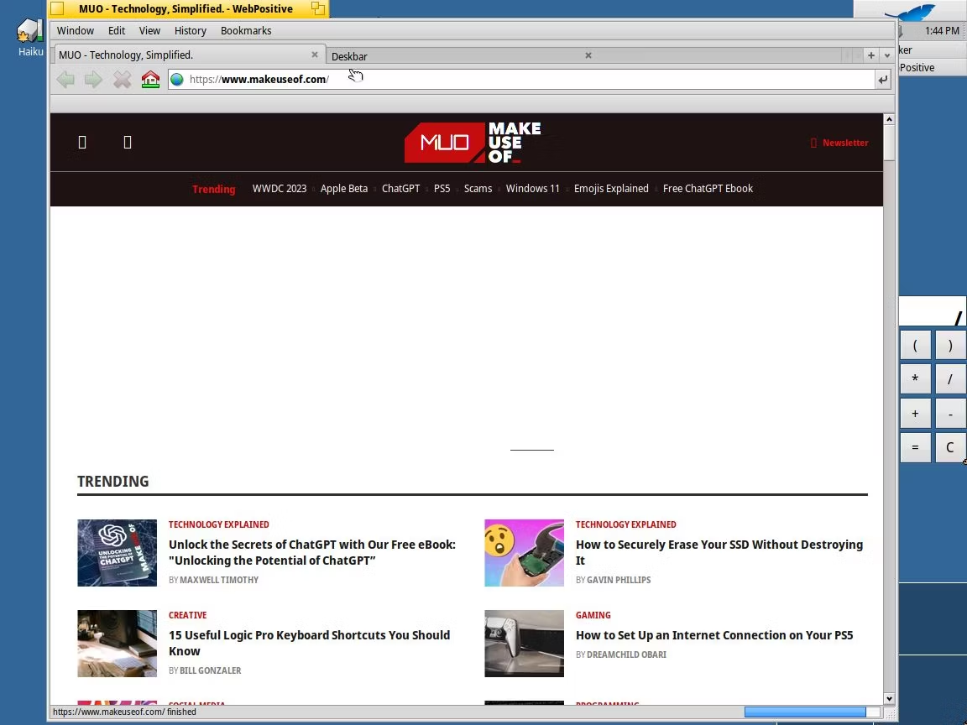Click the page loading progress bar
The width and height of the screenshot is (967, 725).
812,712
